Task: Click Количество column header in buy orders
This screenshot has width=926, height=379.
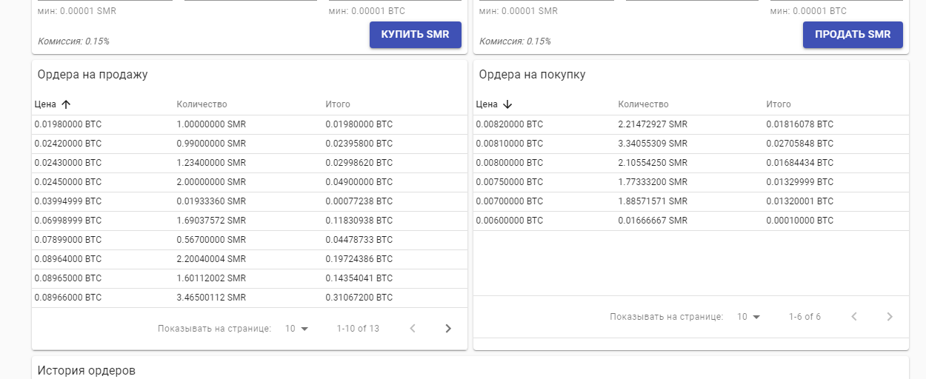Action: pyautogui.click(x=643, y=104)
